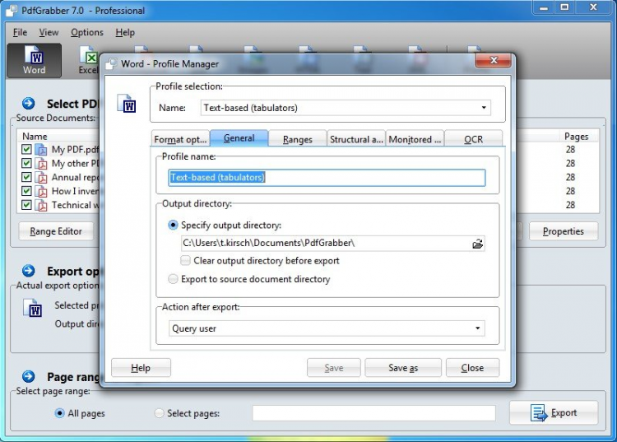Select the Word export toolbar button
Screen dimensions: 617x442
(x=35, y=60)
